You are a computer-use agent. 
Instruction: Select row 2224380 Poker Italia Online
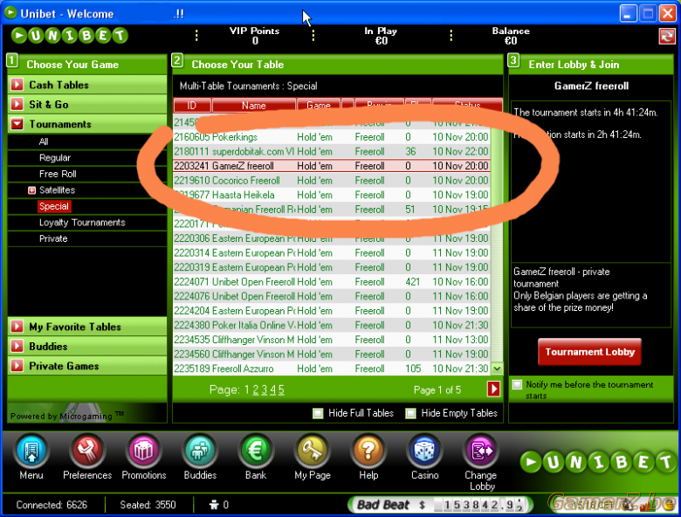tap(332, 326)
